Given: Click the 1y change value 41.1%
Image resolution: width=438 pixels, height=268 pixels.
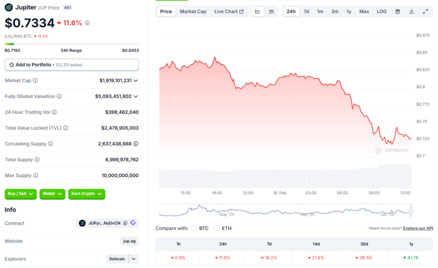Looking at the screenshot, I should click(x=411, y=258).
